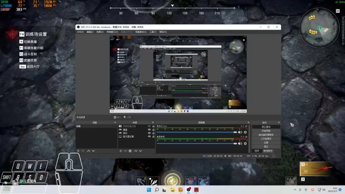Open the orange app icon on the taskbar
Image resolution: width=345 pixels, height=194 pixels.
pos(180,190)
